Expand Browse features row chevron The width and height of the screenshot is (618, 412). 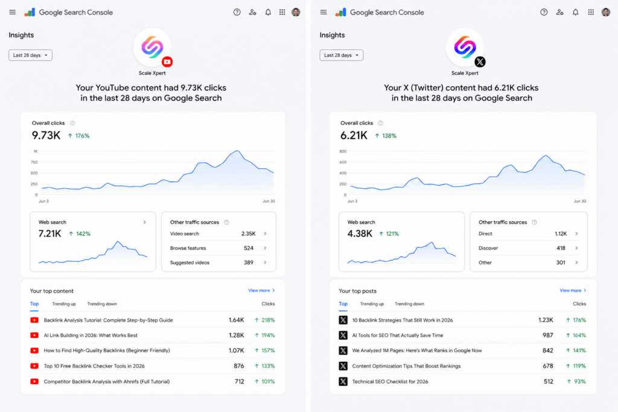266,248
